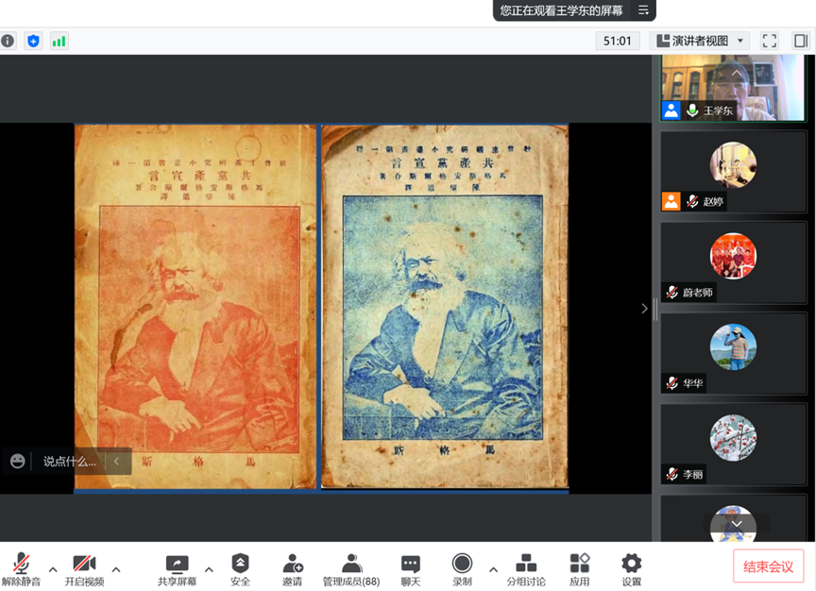Open 管理成员(88) participant list
The height and width of the screenshot is (591, 816).
(x=351, y=569)
